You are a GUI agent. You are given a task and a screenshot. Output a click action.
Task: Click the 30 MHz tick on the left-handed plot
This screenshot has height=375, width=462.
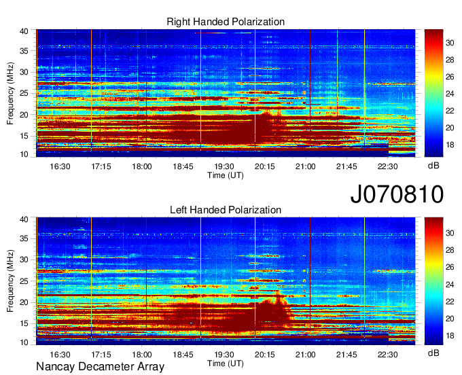[24, 260]
